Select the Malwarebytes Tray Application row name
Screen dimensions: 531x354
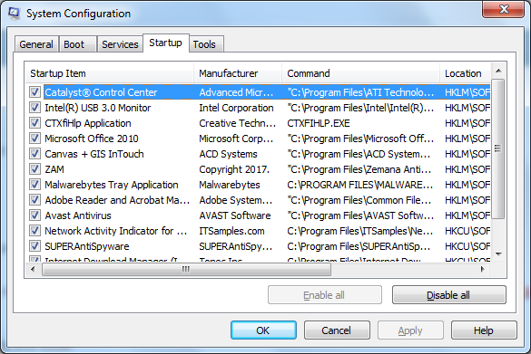(112, 185)
